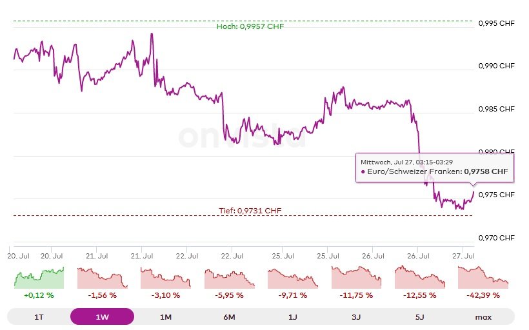This screenshot has width=529, height=330.
Task: Click the Hoch: 0,9957 CHF label
Action: 250,26
